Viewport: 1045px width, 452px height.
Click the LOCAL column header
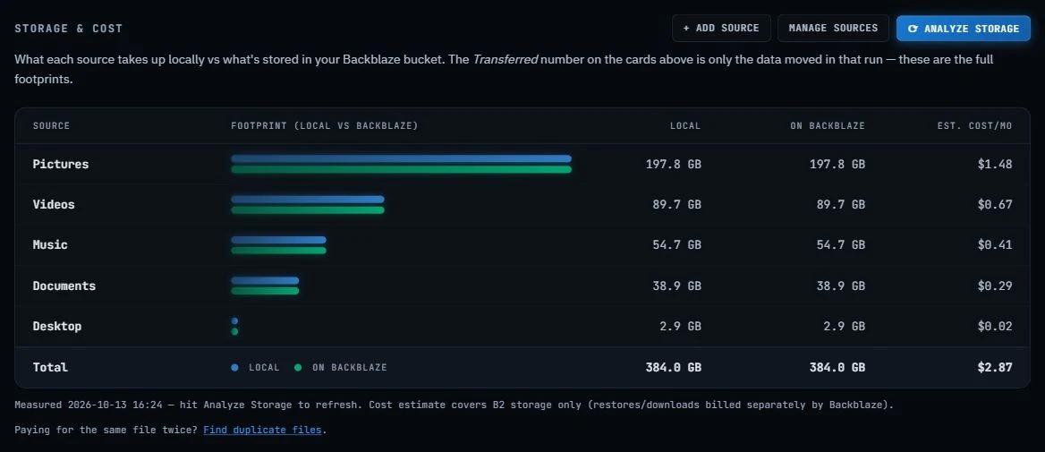click(x=685, y=126)
